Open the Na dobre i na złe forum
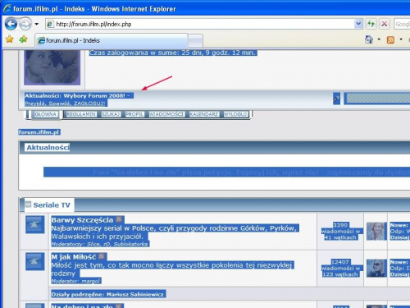This screenshot has width=410, height=308. click(82, 306)
